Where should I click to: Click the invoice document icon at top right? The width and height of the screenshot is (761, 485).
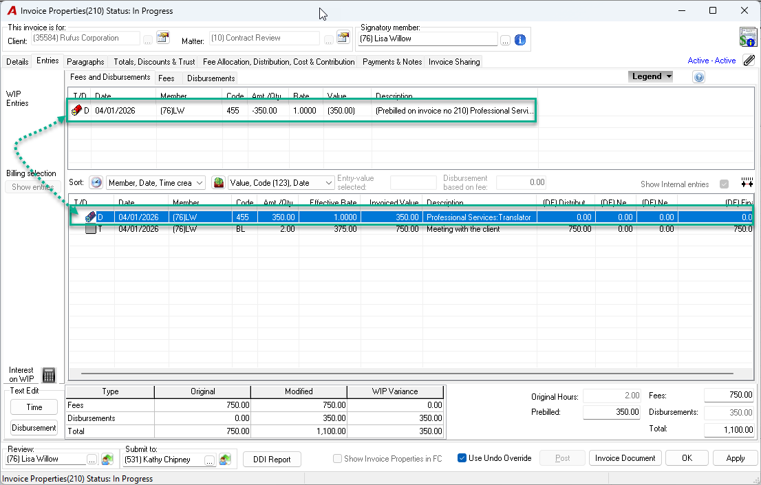(x=748, y=37)
